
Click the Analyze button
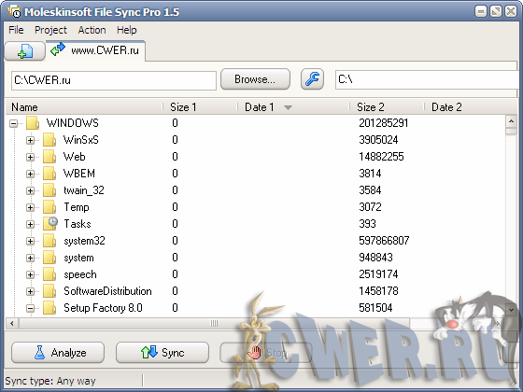(x=58, y=353)
